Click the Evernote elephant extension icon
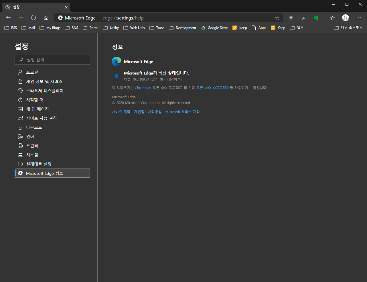 316,18
